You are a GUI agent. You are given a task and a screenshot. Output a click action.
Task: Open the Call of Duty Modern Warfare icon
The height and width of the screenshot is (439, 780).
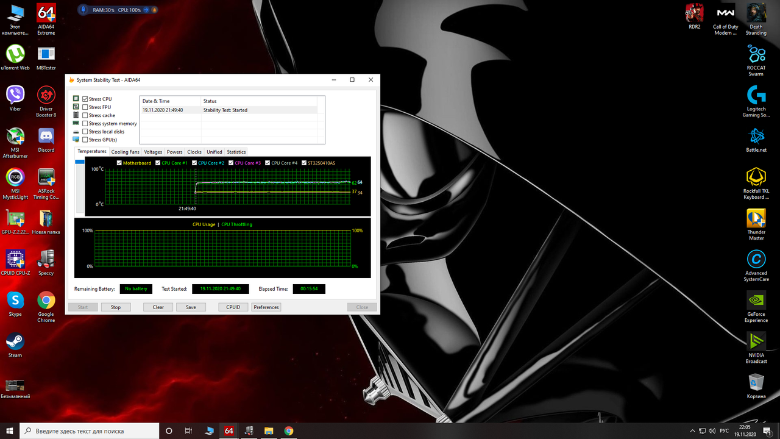point(725,19)
